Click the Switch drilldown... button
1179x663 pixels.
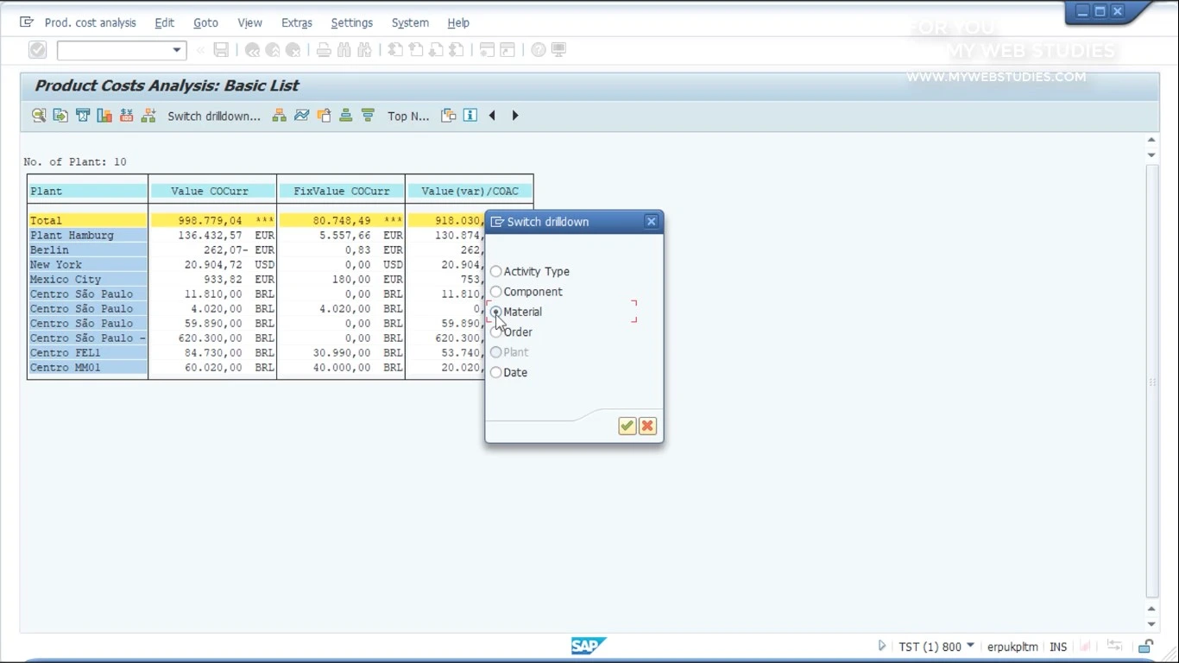(214, 116)
